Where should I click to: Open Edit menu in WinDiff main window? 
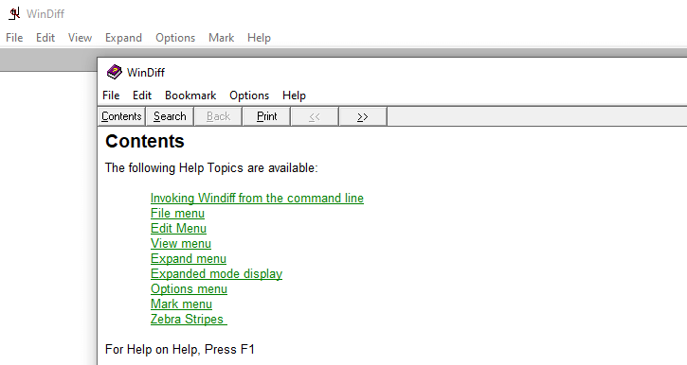click(45, 38)
